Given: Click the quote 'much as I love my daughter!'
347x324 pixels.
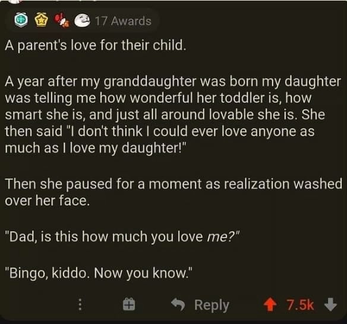Looking at the screenshot, I should (x=96, y=147).
